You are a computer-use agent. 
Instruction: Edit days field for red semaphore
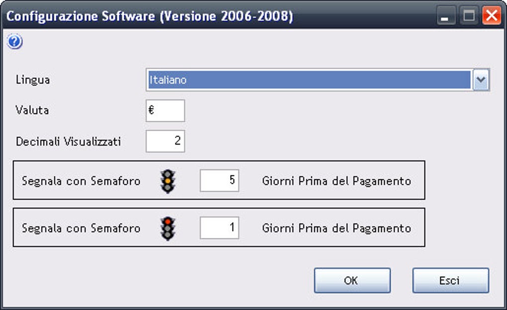pyautogui.click(x=219, y=229)
